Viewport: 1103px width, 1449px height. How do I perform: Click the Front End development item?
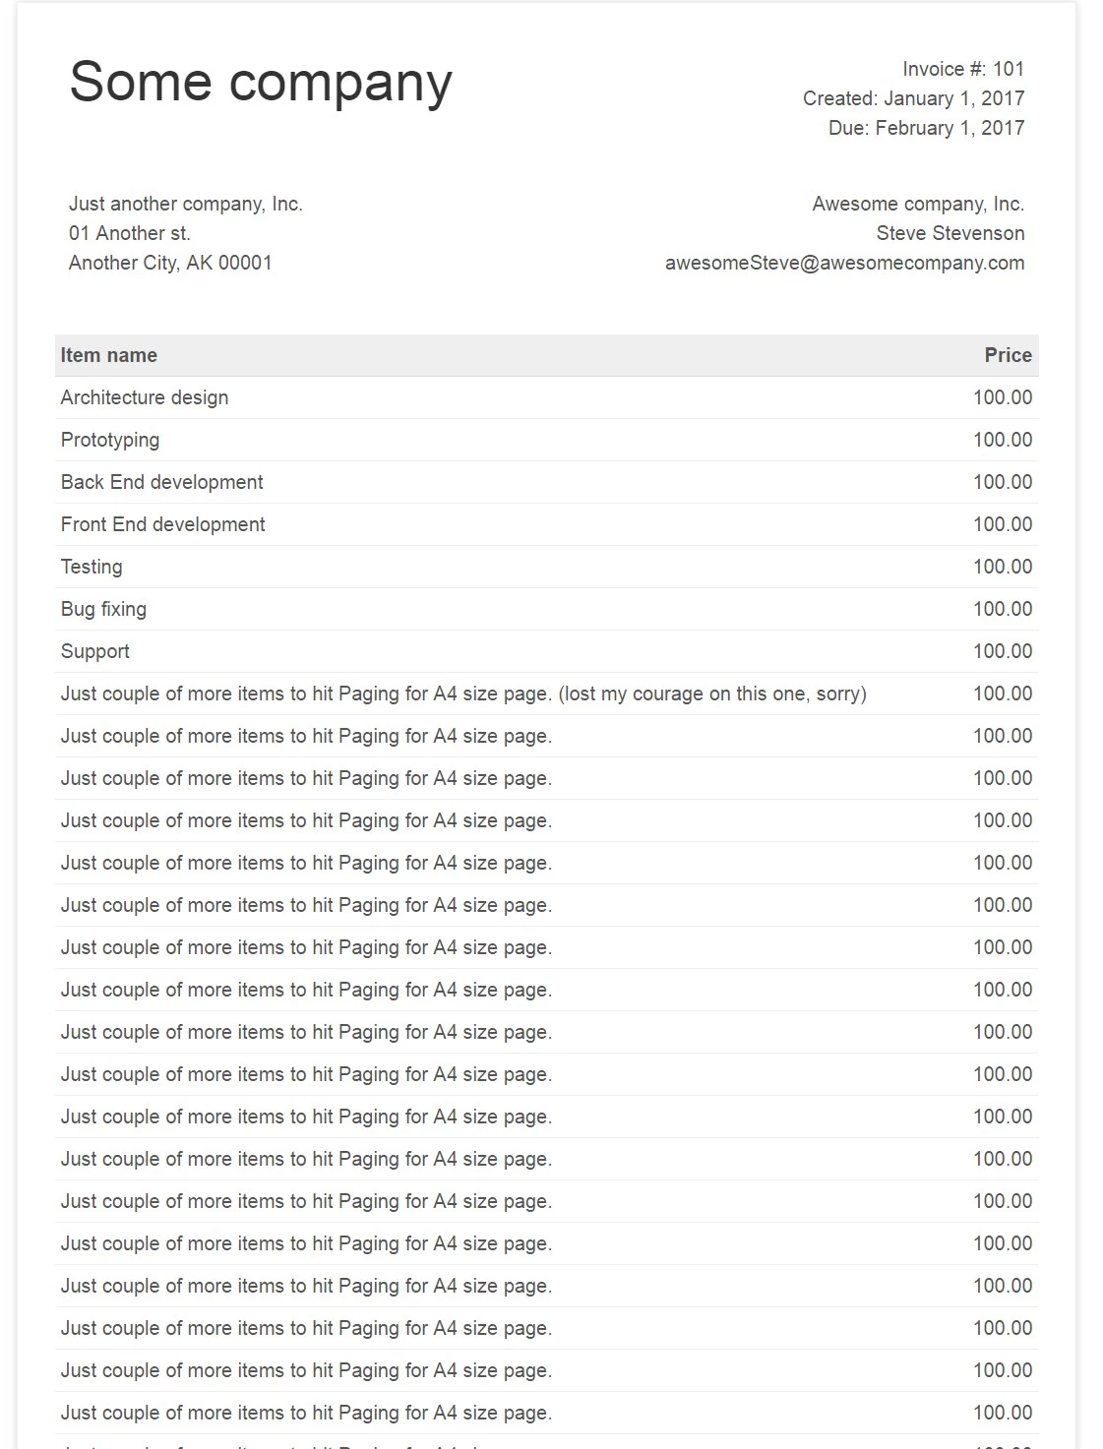(163, 524)
